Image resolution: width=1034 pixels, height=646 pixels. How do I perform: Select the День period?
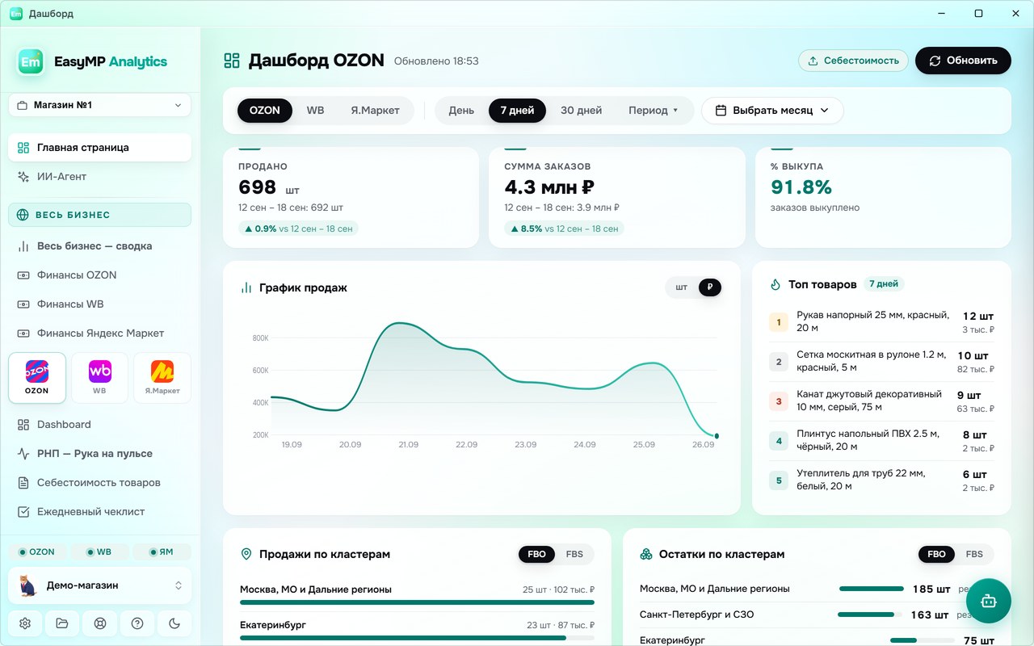461,111
